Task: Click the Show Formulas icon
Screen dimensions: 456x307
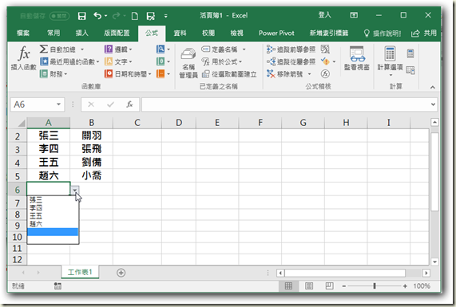Action: click(x=325, y=49)
